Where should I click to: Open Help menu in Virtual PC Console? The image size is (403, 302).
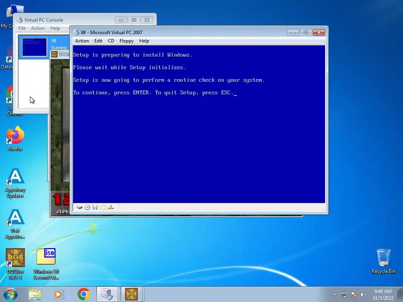pyautogui.click(x=55, y=28)
